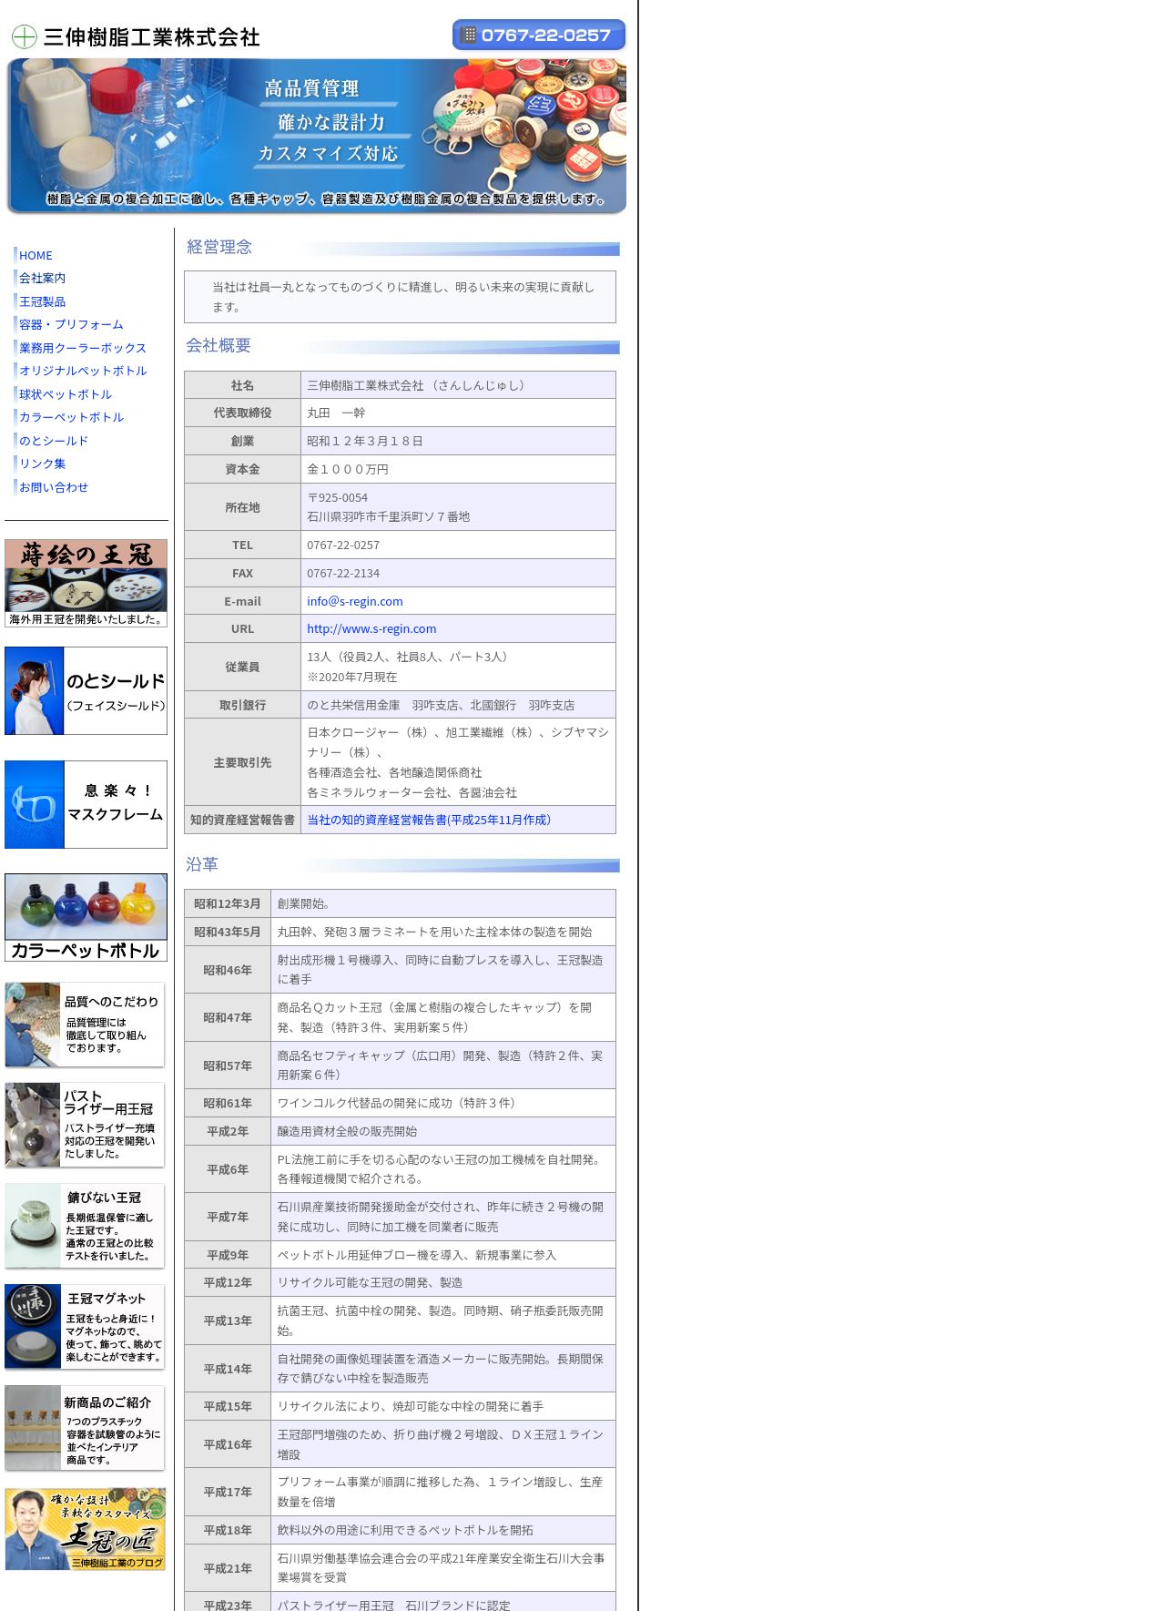Screen dimensions: 1169x1611
Task: Open the 知的資産経営報告書 (平成25年11月作成) link
Action: (429, 820)
